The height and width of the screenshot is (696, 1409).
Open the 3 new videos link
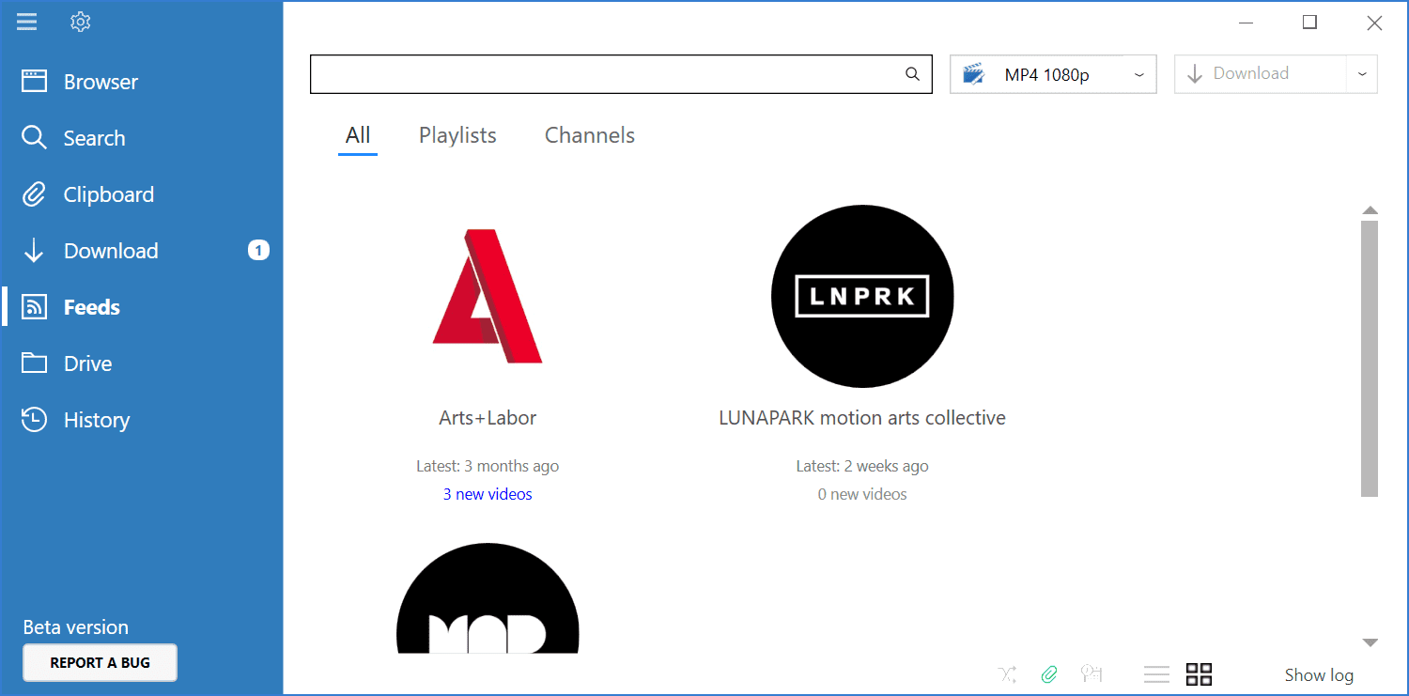[x=488, y=494]
